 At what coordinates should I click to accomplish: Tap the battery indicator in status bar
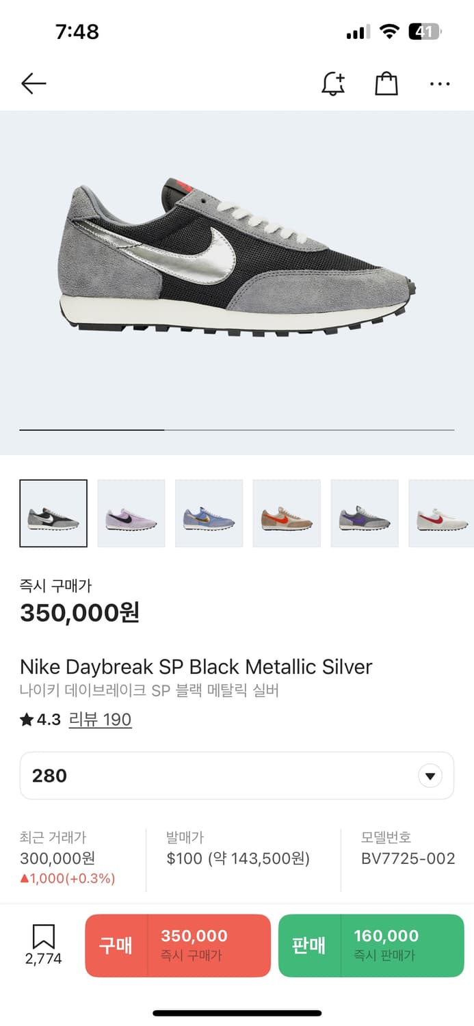pos(425,31)
